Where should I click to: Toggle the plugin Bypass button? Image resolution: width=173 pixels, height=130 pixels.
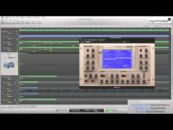point(82,42)
